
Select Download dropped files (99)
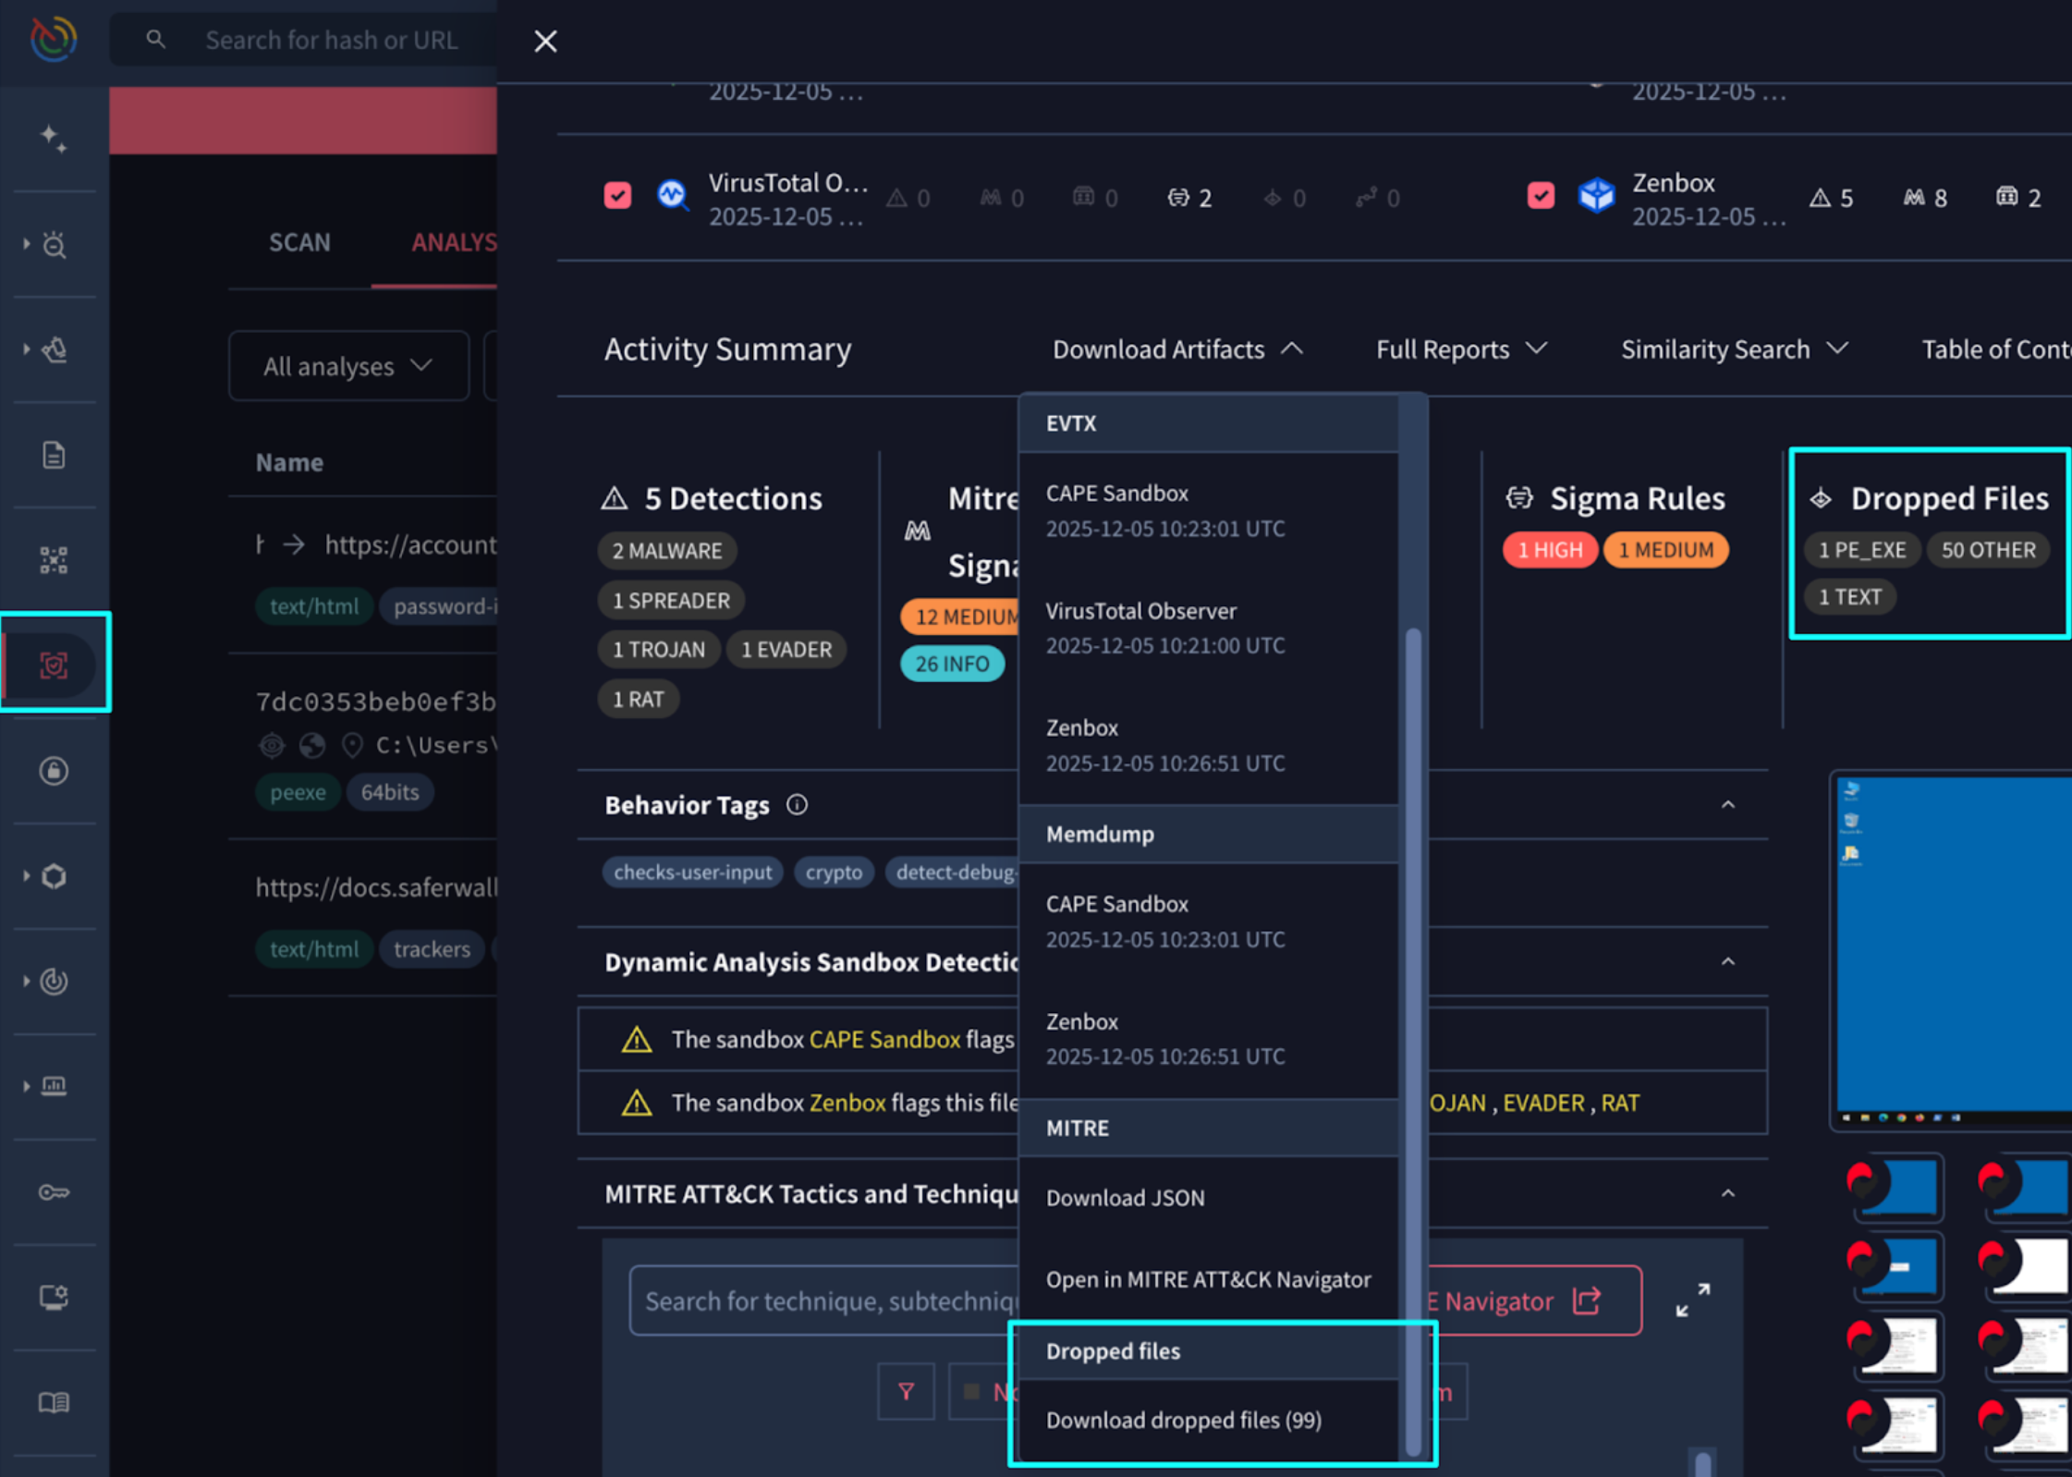pos(1183,1420)
